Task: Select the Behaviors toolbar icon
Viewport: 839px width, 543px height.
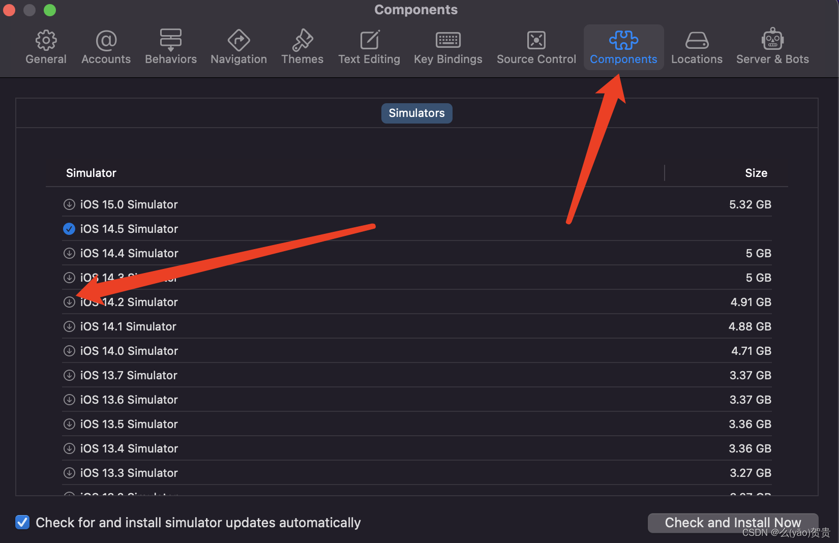Action: pyautogui.click(x=171, y=40)
